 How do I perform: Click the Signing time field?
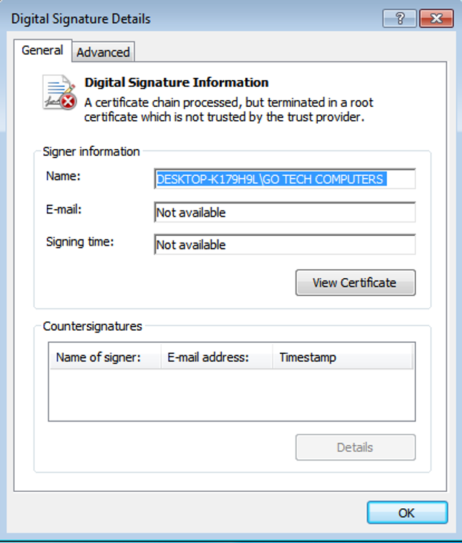(x=284, y=245)
